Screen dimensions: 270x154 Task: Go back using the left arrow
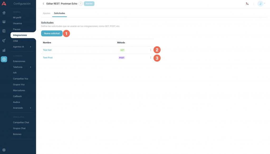pyautogui.click(x=44, y=4)
